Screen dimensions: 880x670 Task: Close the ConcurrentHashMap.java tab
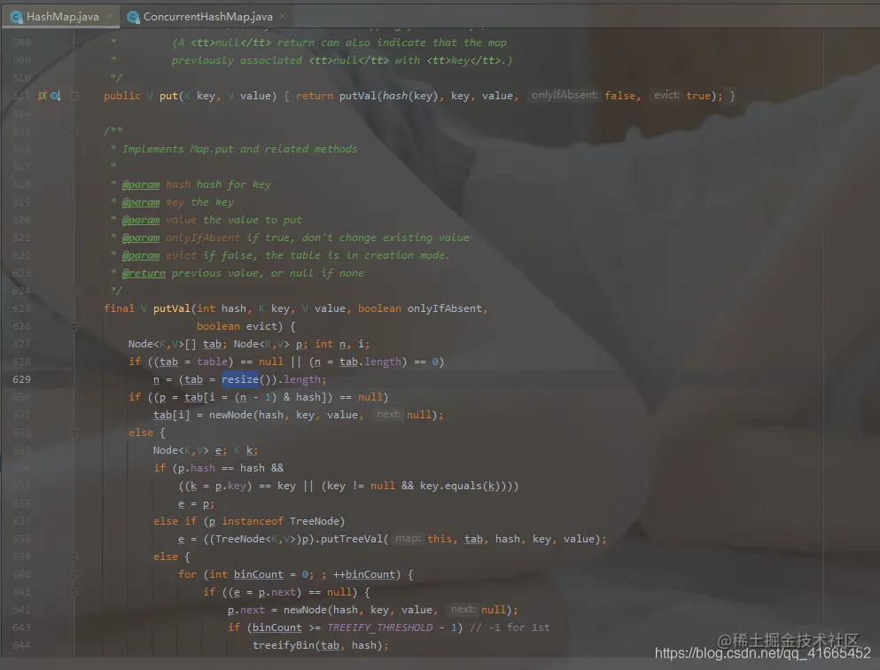point(283,17)
